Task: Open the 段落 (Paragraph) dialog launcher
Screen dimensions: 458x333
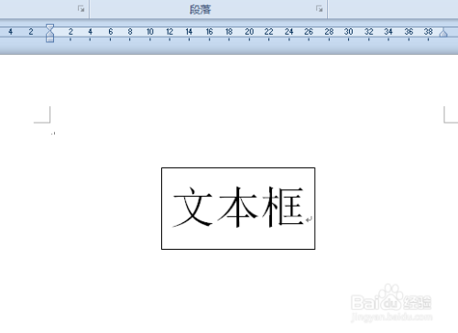Action: click(x=319, y=9)
